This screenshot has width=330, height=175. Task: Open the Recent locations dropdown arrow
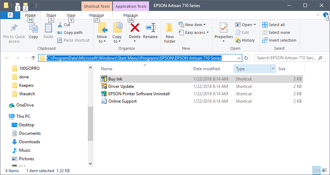click(26, 58)
